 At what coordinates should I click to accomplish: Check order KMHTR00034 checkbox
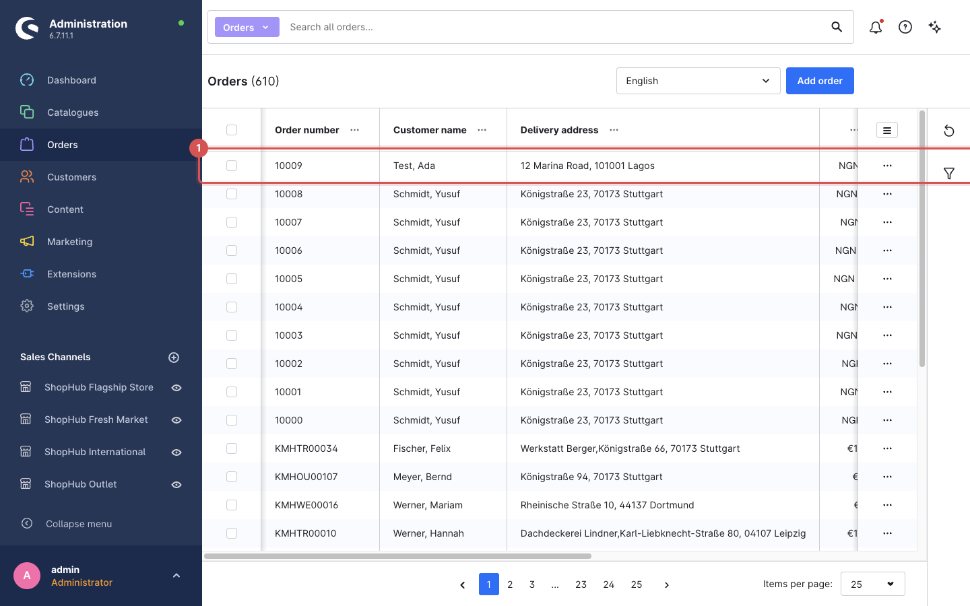tap(232, 448)
